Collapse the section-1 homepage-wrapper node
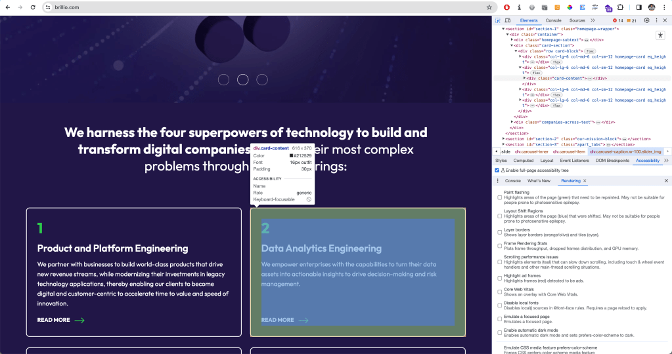Viewport: 672px width, 354px height. pos(503,29)
